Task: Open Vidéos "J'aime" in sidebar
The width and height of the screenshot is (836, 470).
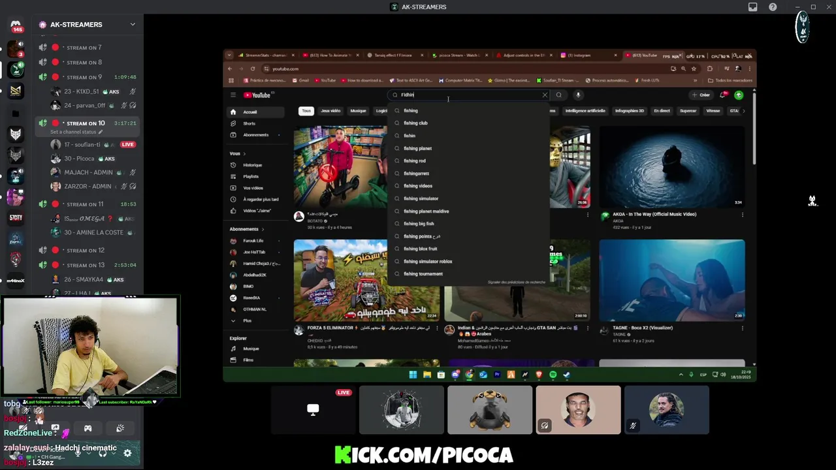Action: pyautogui.click(x=256, y=211)
